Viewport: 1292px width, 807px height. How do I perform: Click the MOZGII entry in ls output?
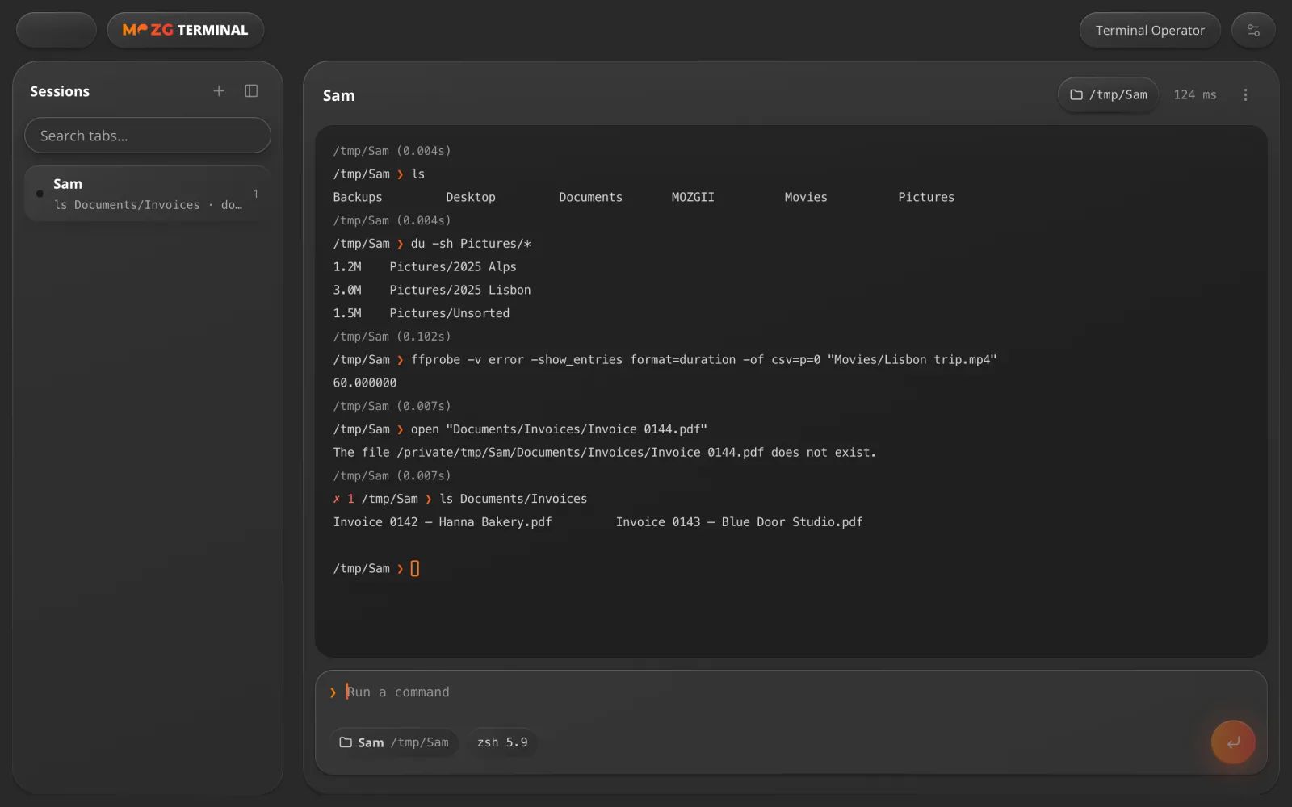[x=693, y=197]
